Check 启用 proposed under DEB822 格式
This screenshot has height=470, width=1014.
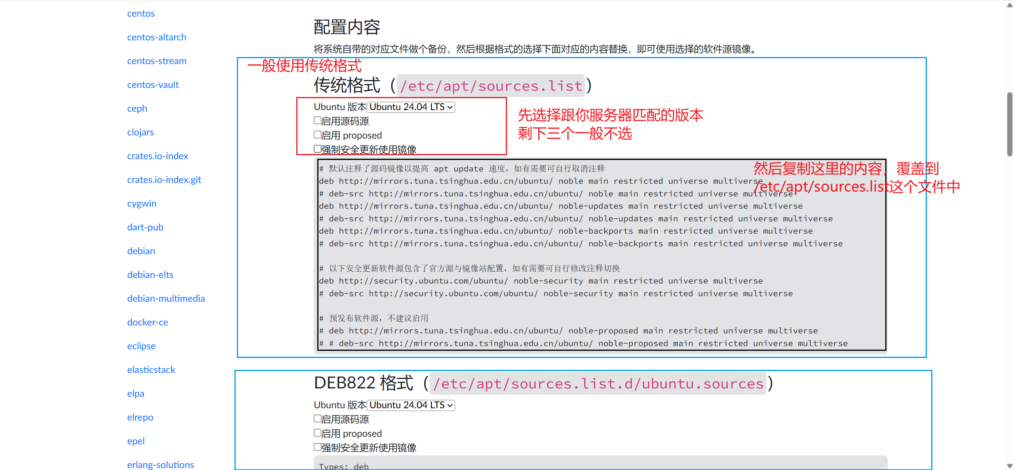pyautogui.click(x=317, y=432)
